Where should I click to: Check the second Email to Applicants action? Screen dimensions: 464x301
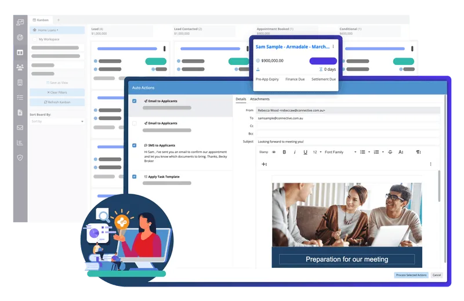point(135,123)
